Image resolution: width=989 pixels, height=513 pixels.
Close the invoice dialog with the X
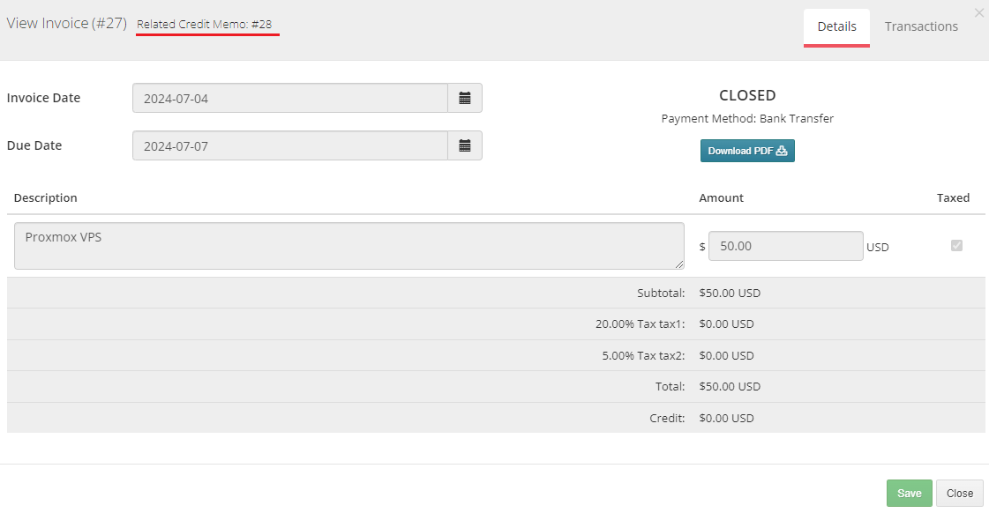979,12
